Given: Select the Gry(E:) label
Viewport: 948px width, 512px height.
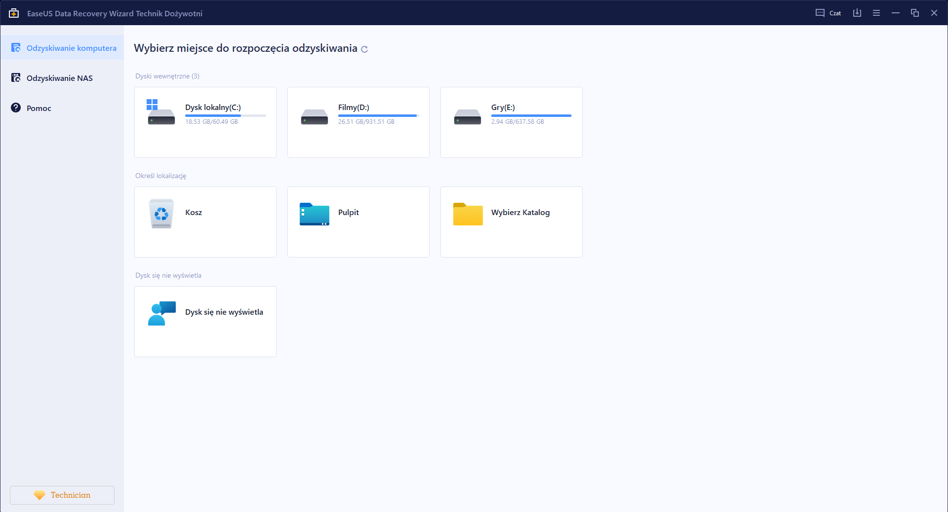Looking at the screenshot, I should tap(503, 108).
